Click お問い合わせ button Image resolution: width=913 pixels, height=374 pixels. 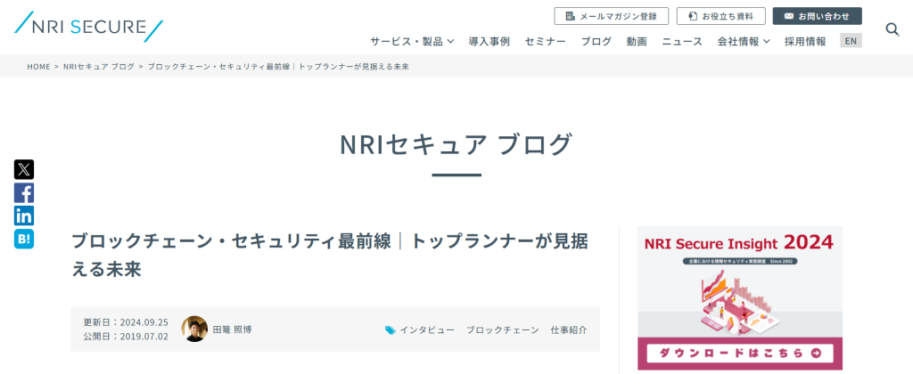coord(817,16)
